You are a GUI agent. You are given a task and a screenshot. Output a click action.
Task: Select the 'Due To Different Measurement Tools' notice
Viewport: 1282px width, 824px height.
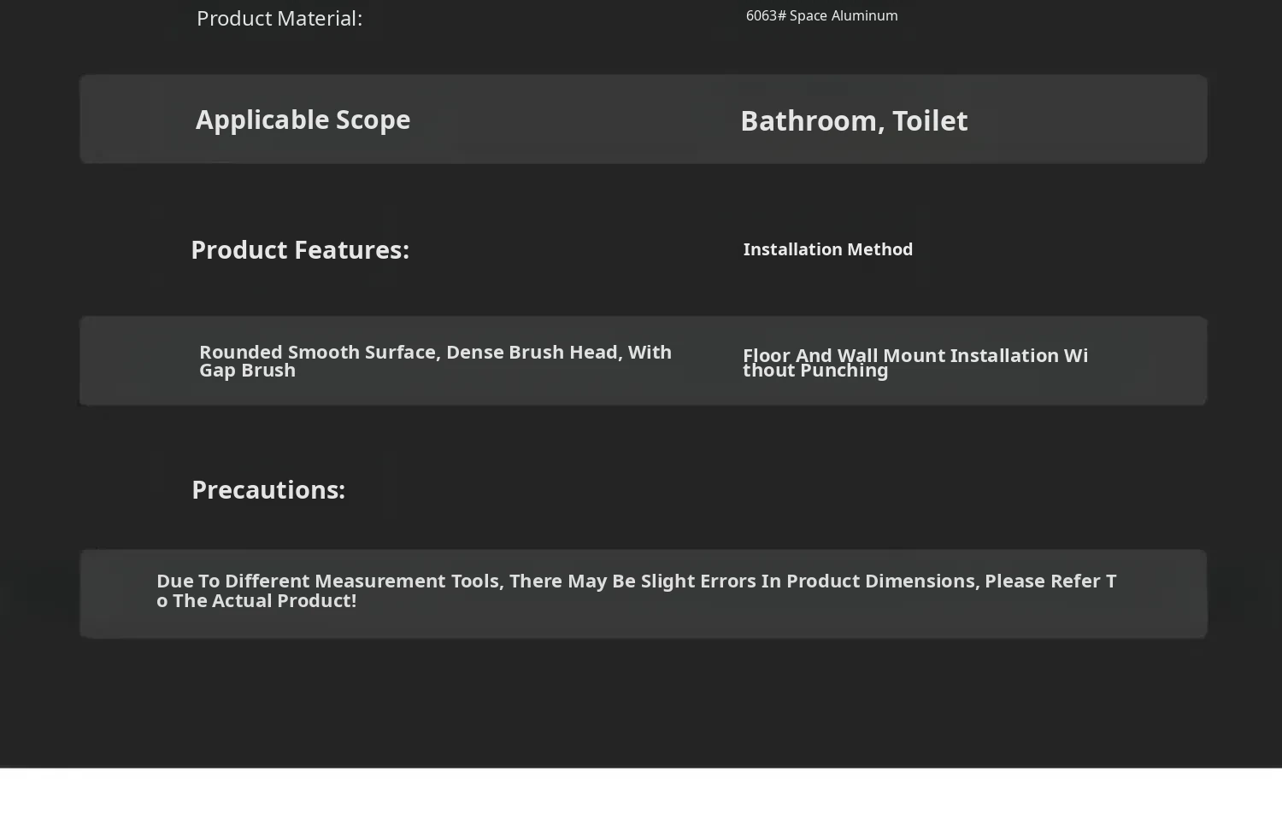click(637, 590)
